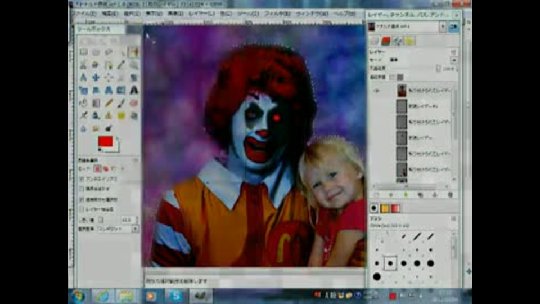Open the brushes tab configuration menu
Screen dimensions: 540x304
click(453, 218)
